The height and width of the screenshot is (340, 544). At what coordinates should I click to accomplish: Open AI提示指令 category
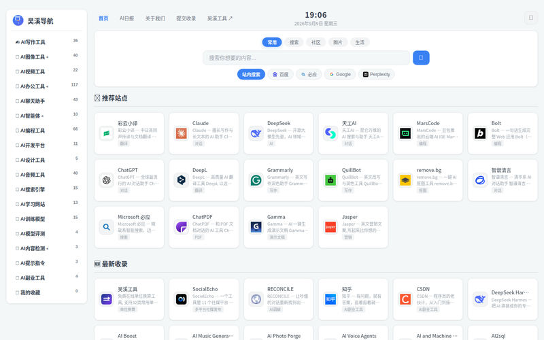[x=46, y=263]
